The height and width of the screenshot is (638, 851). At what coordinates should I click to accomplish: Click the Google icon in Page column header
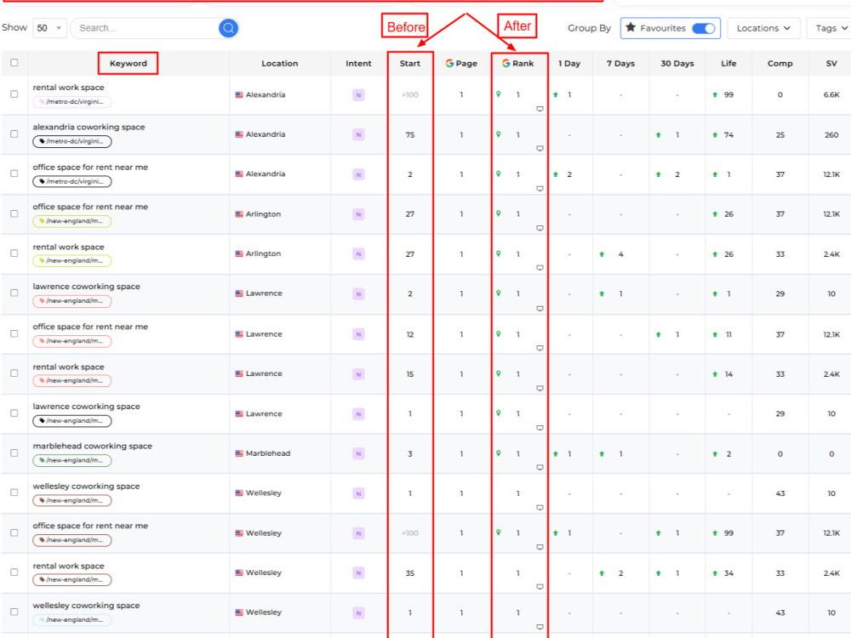(x=449, y=64)
